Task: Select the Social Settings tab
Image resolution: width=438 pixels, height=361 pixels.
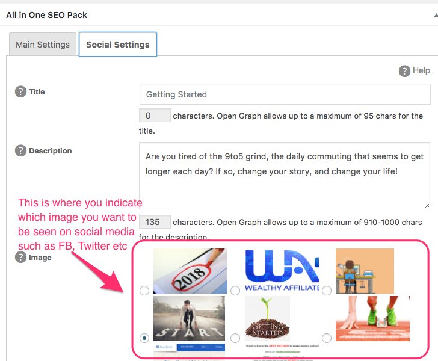Action: [117, 45]
